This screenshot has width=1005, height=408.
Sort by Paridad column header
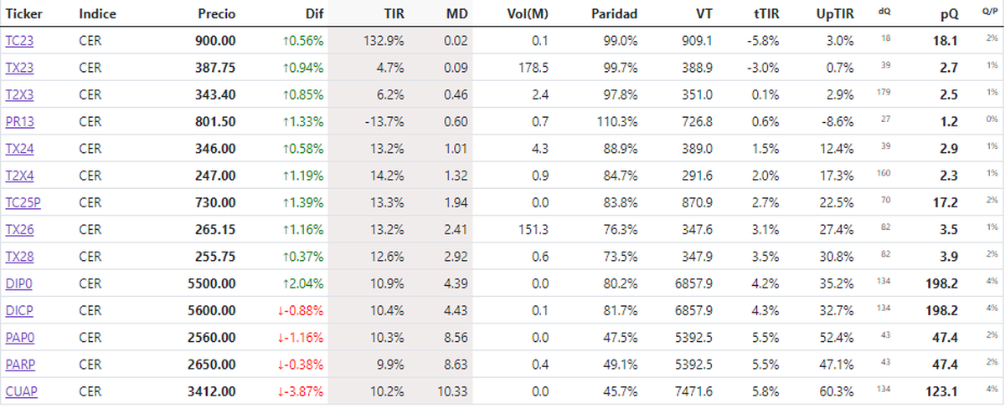[x=614, y=13]
